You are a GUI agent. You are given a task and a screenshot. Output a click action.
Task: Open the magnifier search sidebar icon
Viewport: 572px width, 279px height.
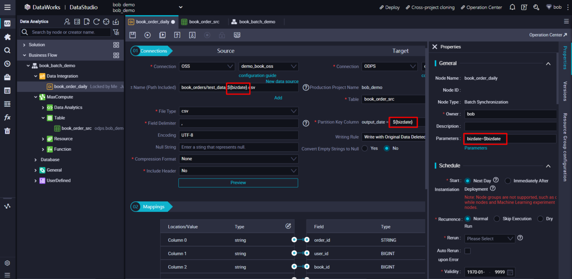[x=7, y=50]
